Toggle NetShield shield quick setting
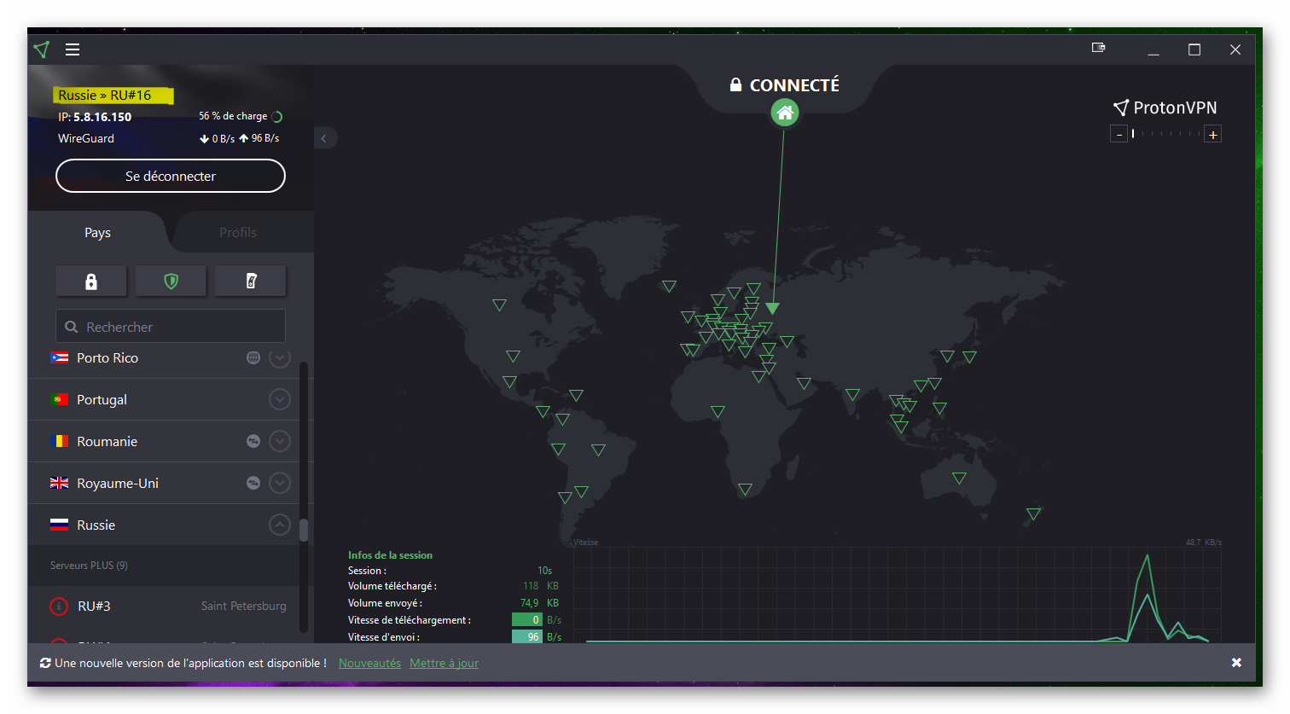The height and width of the screenshot is (714, 1290). tap(171, 281)
